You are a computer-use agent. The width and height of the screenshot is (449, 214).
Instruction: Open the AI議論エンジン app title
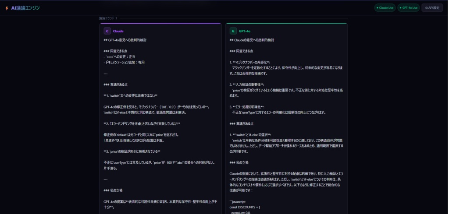(x=25, y=8)
